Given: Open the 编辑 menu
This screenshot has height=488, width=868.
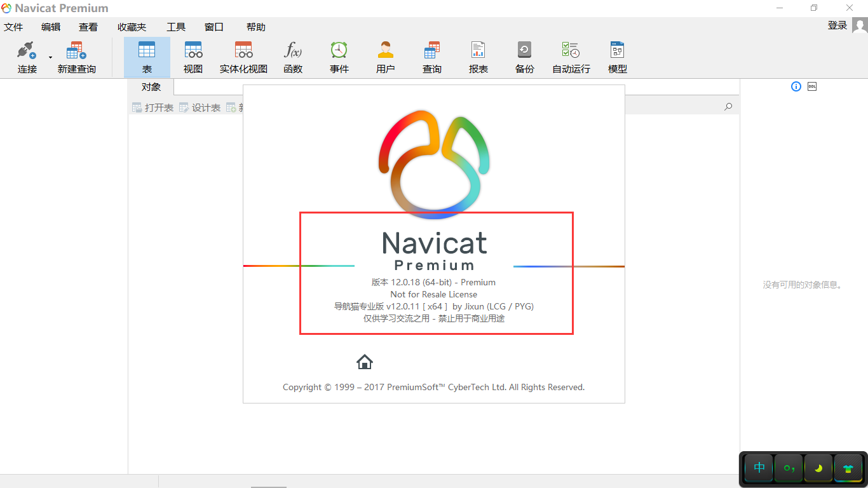Looking at the screenshot, I should pos(51,27).
